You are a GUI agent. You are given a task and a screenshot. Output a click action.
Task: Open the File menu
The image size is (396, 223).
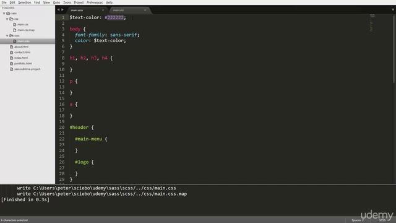pyautogui.click(x=4, y=2)
